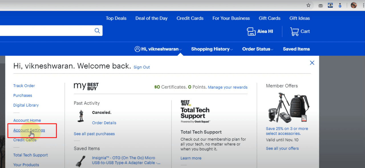Click the store location icon

pyautogui.click(x=251, y=31)
